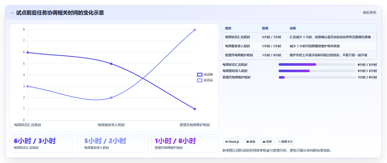Click the 5小时 / 2小时 data card
Image resolution: width=387 pixels, height=163 pixels.
click(x=114, y=143)
